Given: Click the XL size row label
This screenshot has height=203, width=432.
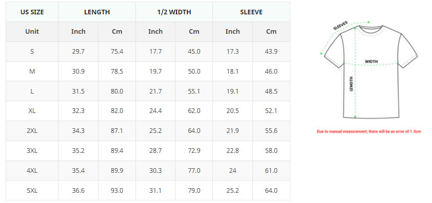Looking at the screenshot, I should pyautogui.click(x=32, y=111).
